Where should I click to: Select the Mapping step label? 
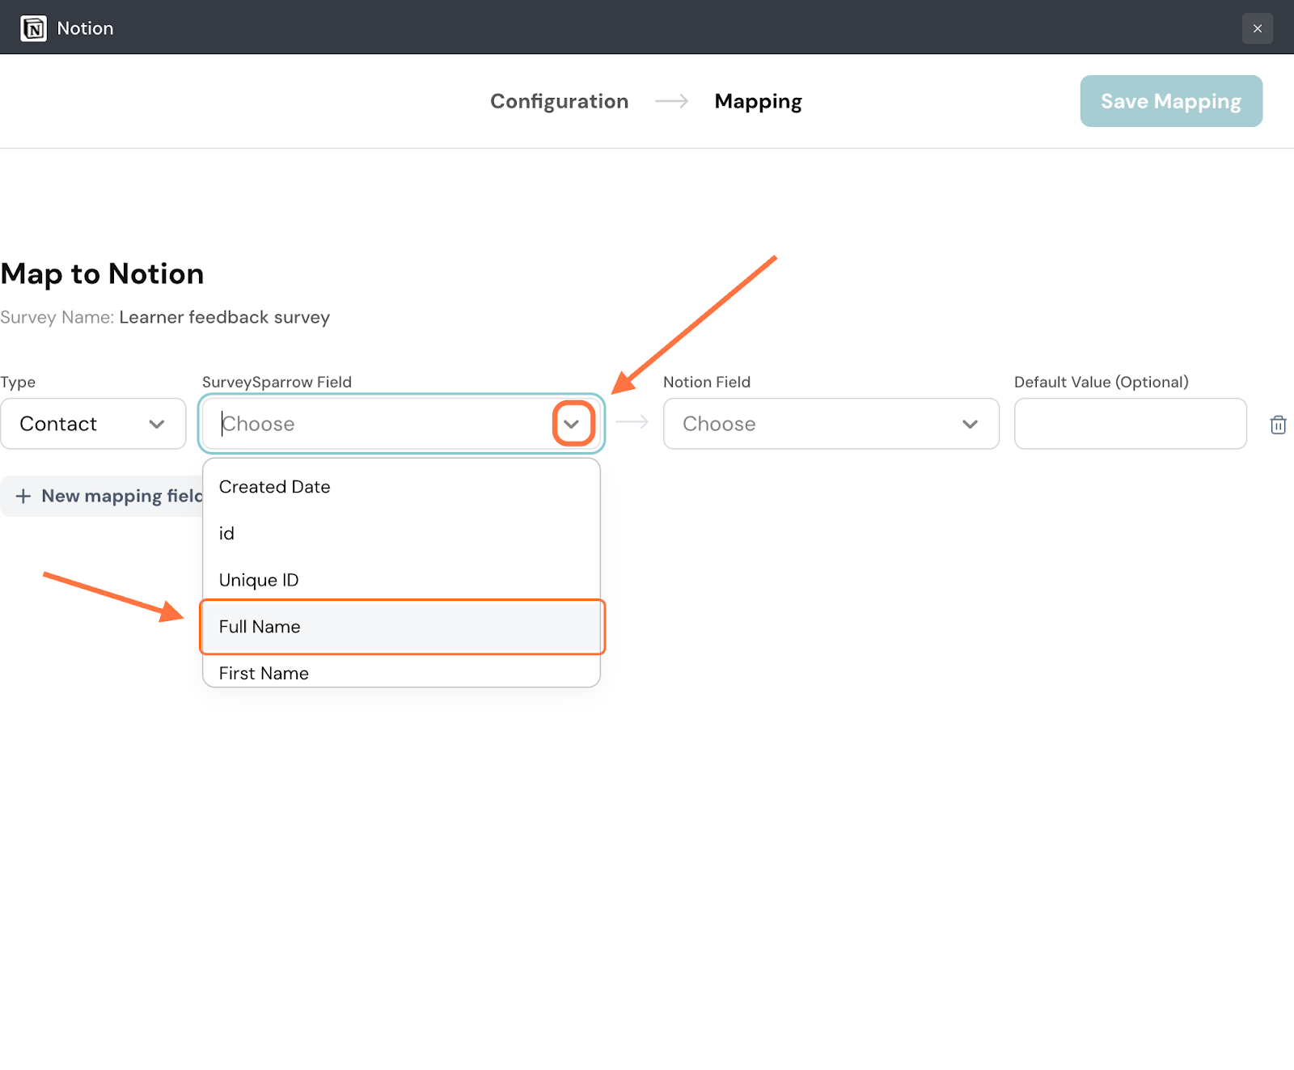point(758,101)
